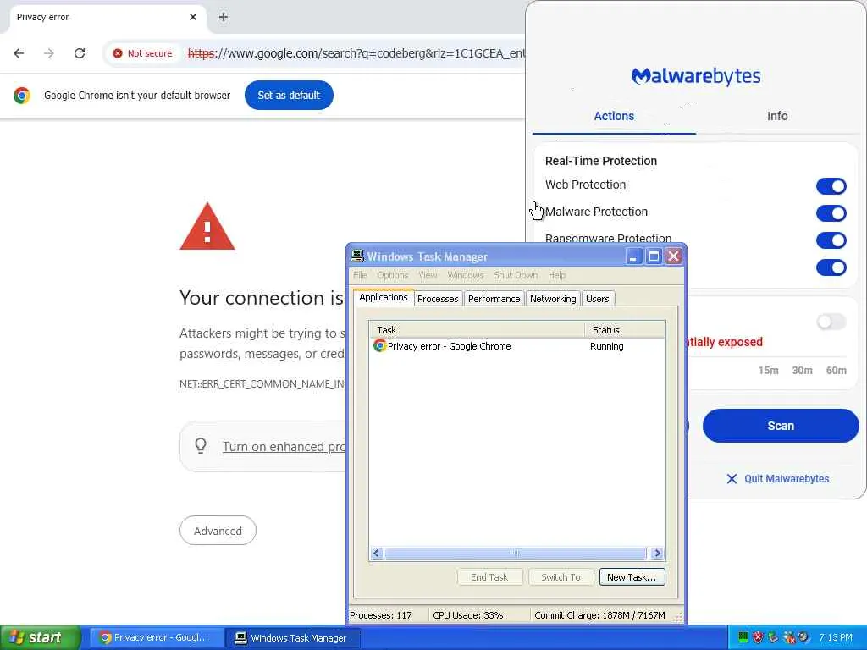The width and height of the screenshot is (867, 650).
Task: Open the red shield security tray icon
Action: [x=758, y=637]
